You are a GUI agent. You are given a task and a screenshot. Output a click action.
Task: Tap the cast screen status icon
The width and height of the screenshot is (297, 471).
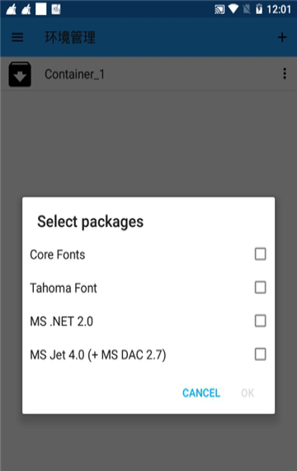[219, 10]
